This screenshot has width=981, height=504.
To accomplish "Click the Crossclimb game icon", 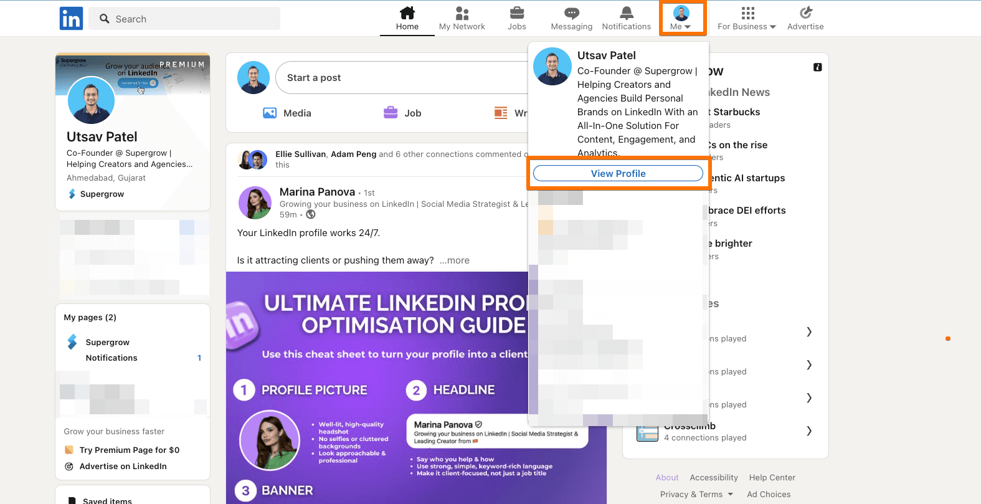I will [648, 433].
